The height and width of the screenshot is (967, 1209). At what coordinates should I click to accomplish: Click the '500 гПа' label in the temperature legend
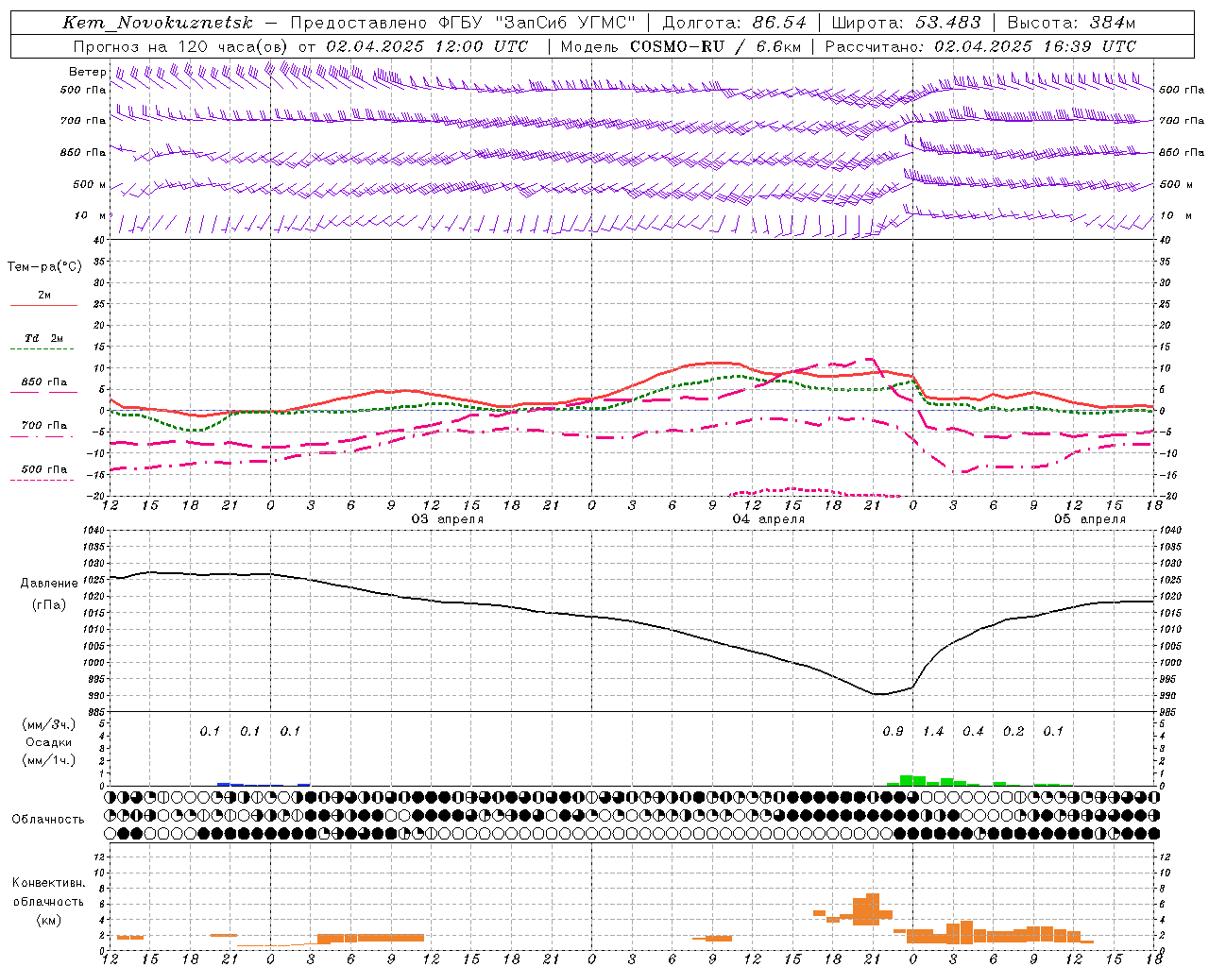point(44,469)
